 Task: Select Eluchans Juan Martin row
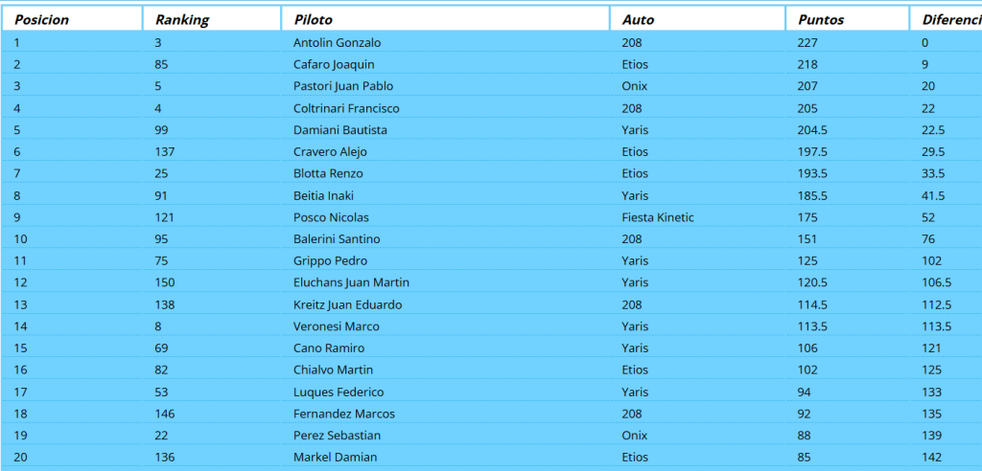tap(351, 282)
